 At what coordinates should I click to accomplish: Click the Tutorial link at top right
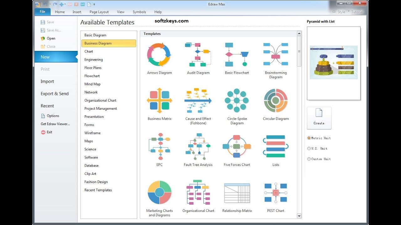click(357, 12)
